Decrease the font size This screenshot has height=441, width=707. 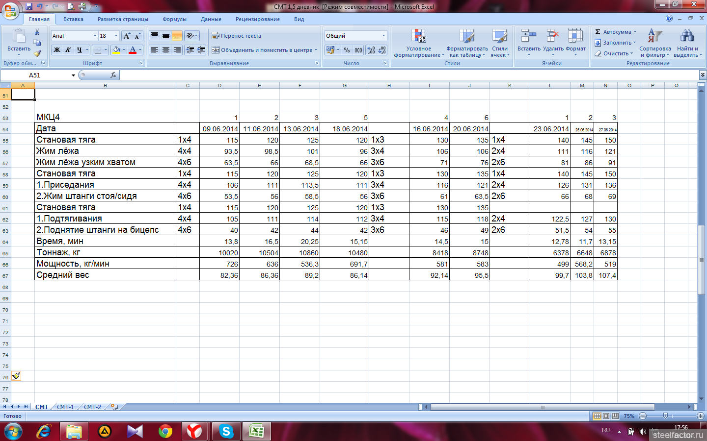(137, 36)
